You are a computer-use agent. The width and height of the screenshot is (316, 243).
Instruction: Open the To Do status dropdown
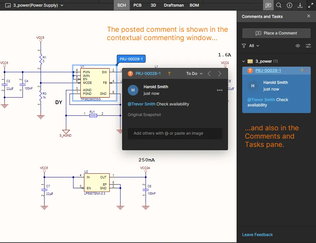194,74
